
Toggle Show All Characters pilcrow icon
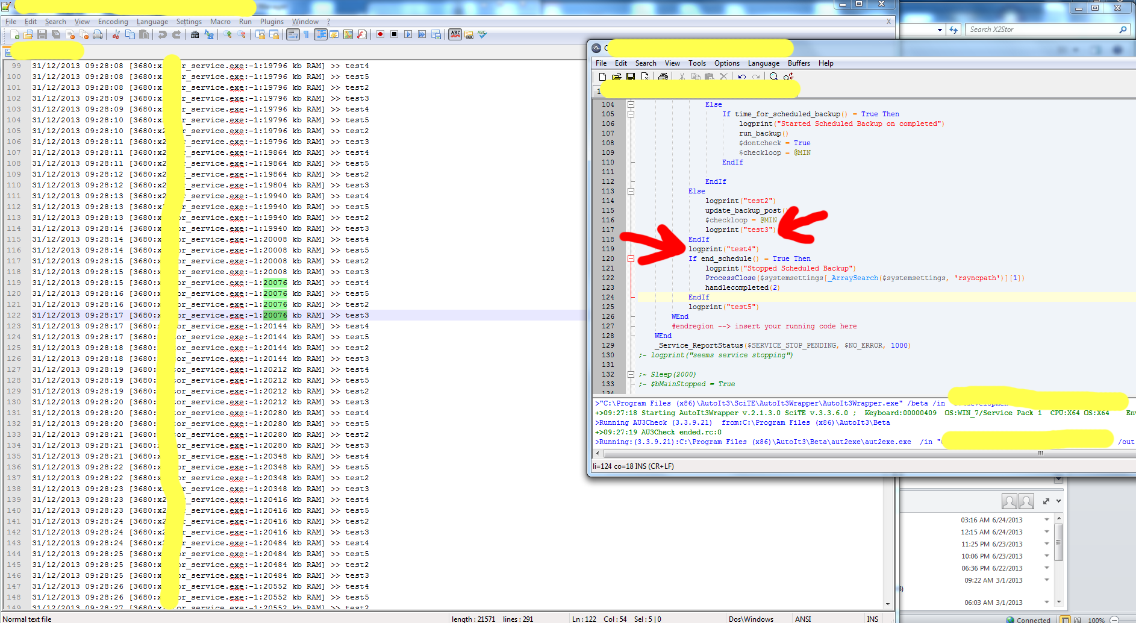(x=306, y=34)
